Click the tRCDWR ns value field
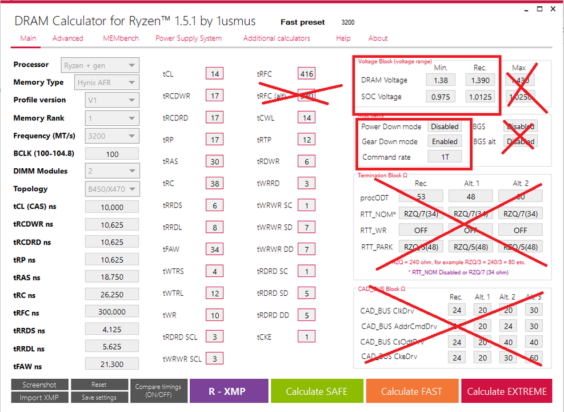The width and height of the screenshot is (564, 412). [112, 225]
